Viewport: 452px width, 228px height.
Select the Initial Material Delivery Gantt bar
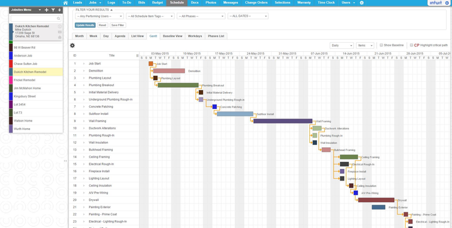point(201,93)
